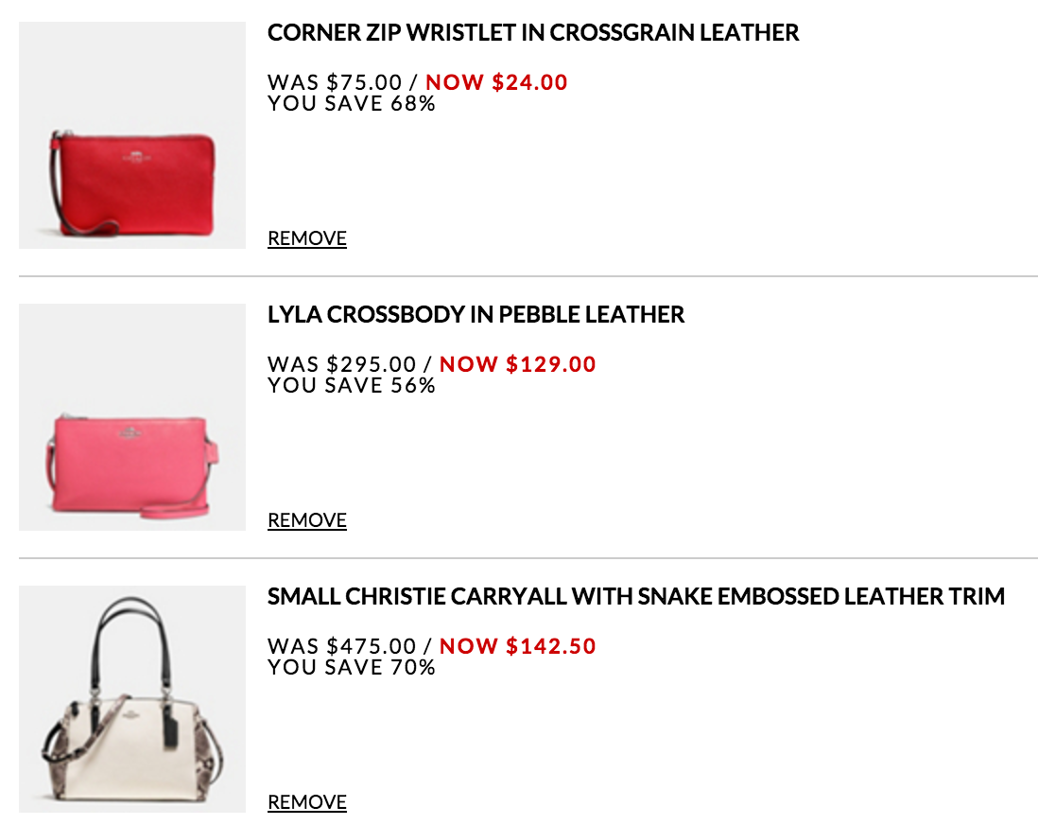Click the red NOW $24.00 sale price
The height and width of the screenshot is (825, 1038).
(x=496, y=82)
